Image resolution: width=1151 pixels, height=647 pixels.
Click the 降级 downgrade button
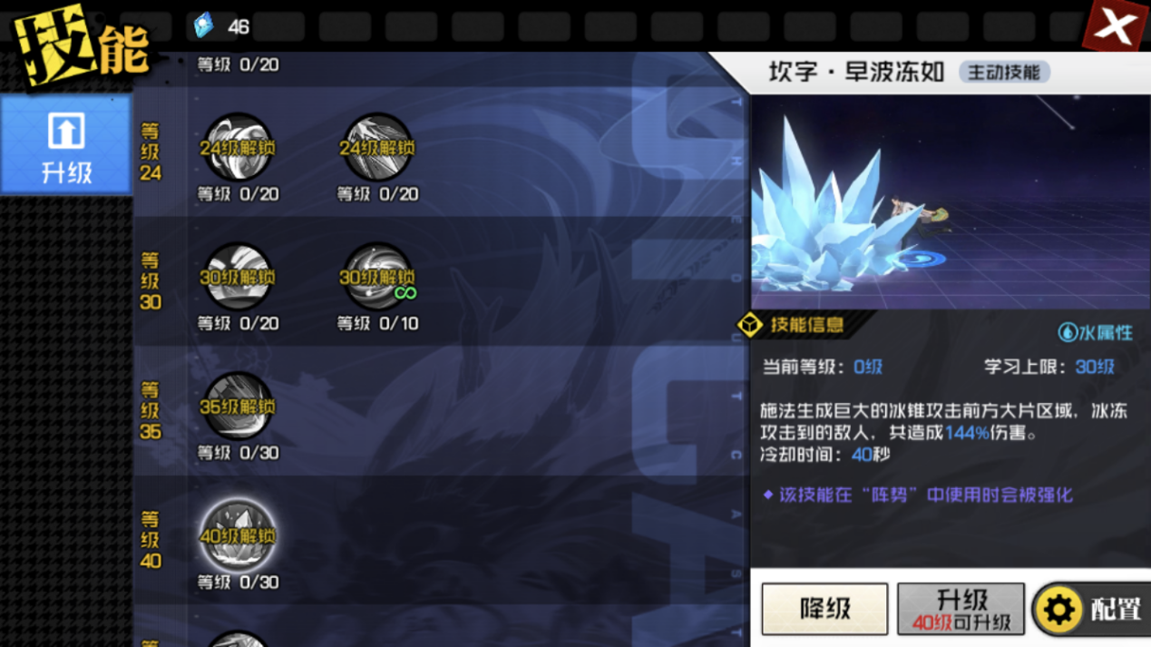(x=824, y=608)
